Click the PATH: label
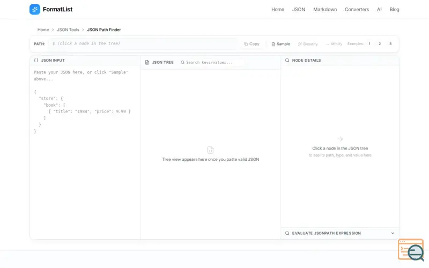The image size is (429, 268). pos(39,44)
